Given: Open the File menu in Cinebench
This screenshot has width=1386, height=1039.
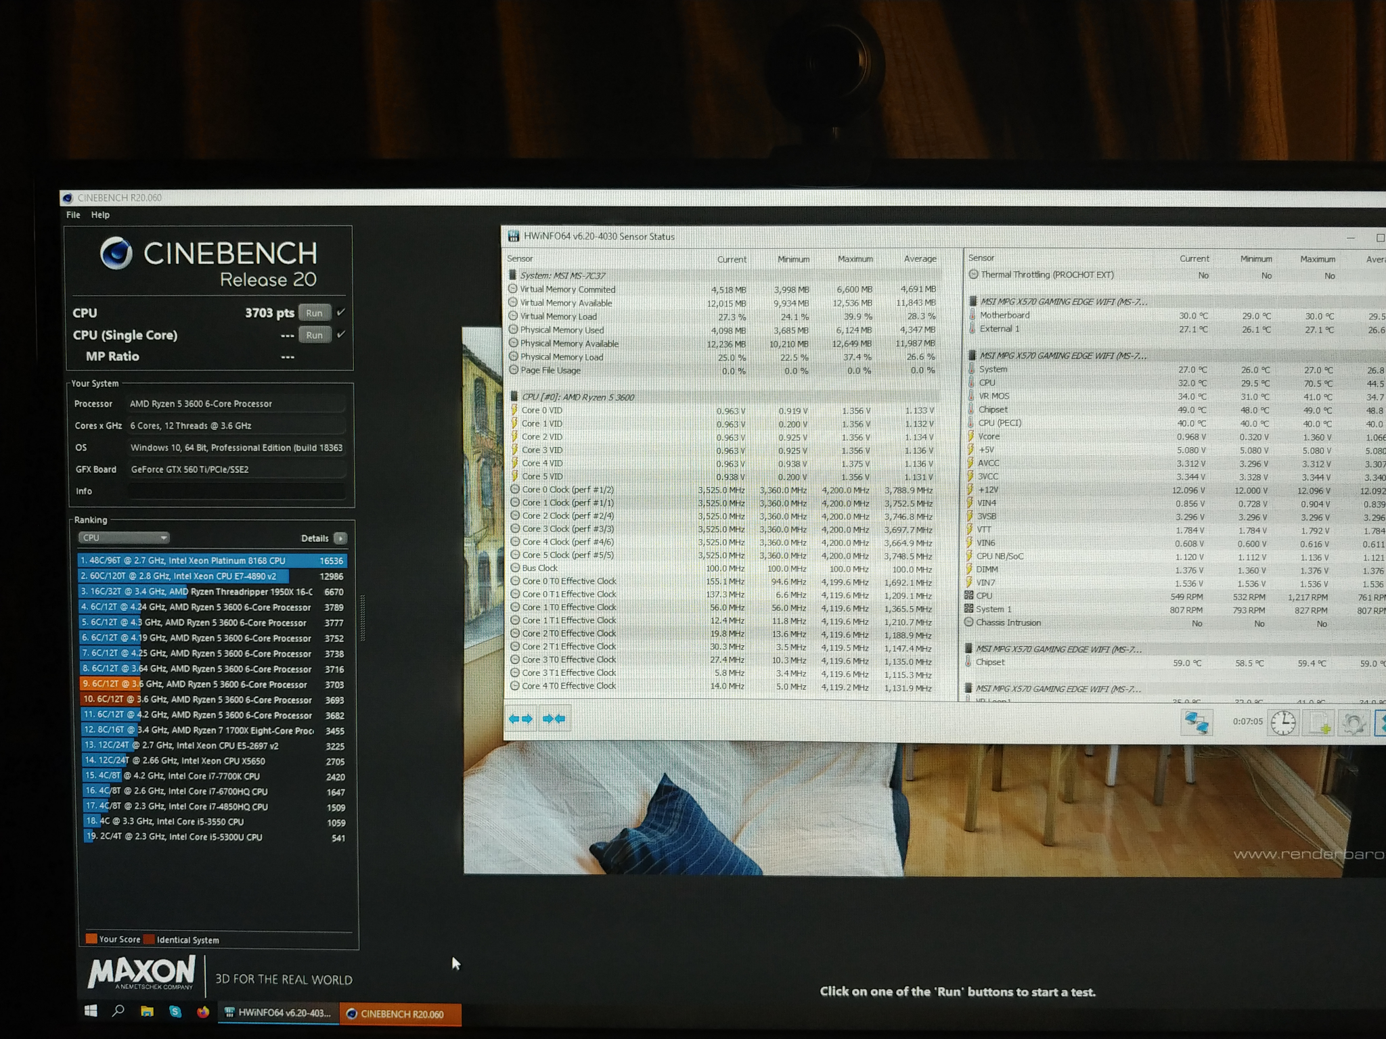Looking at the screenshot, I should pos(73,214).
